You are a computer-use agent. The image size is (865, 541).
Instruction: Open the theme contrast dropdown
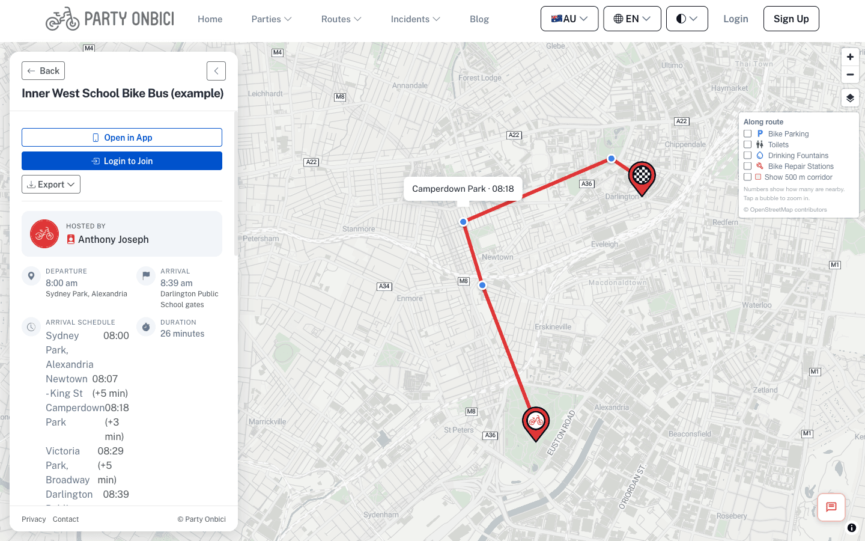(x=687, y=19)
